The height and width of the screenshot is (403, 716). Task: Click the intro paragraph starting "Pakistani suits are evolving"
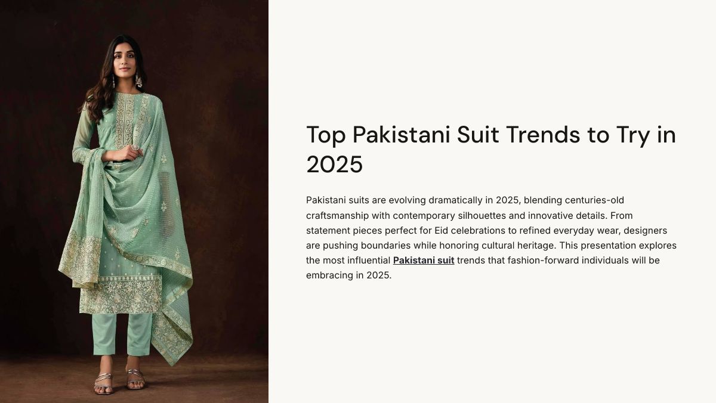click(x=491, y=238)
